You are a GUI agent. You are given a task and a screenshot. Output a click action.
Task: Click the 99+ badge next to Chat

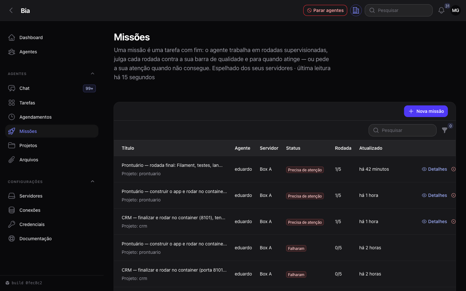89,88
